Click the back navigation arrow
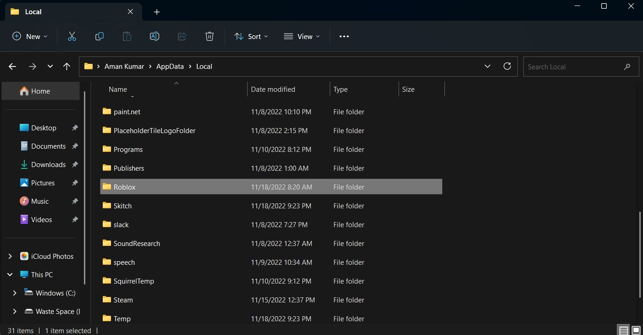 tap(12, 66)
